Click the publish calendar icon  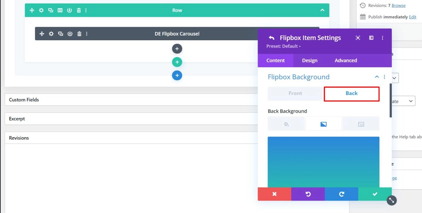[x=363, y=17]
